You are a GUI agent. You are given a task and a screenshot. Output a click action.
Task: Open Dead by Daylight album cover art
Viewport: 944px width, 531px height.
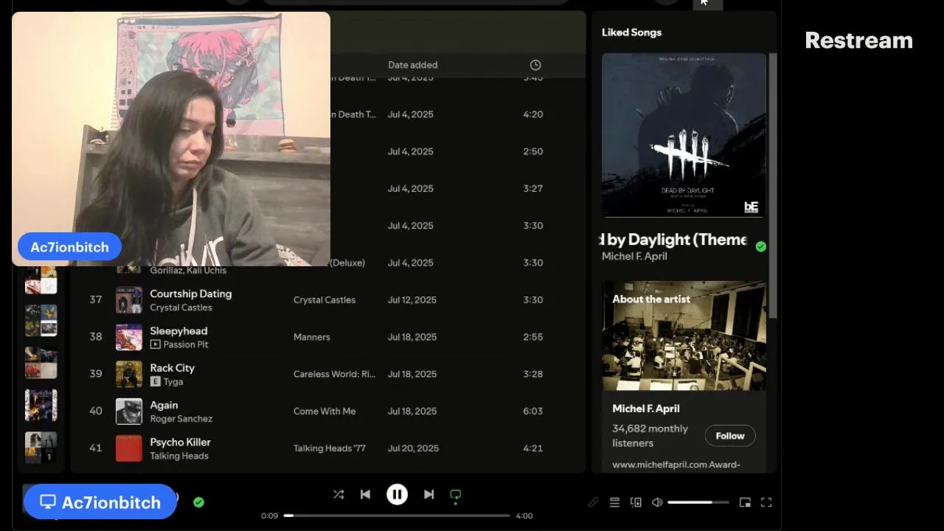point(684,135)
